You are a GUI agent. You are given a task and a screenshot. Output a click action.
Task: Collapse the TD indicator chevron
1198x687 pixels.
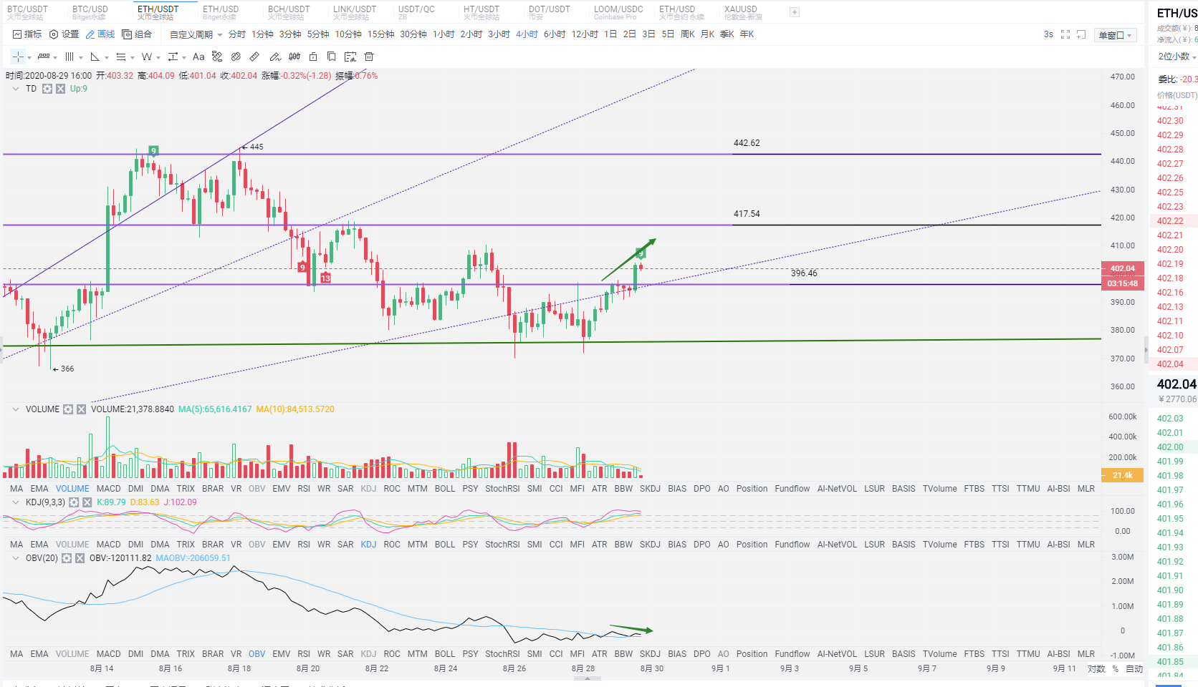(x=16, y=89)
